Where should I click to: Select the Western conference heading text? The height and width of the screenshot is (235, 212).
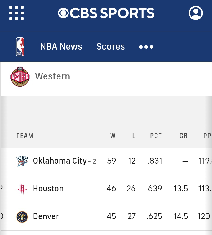click(x=52, y=76)
